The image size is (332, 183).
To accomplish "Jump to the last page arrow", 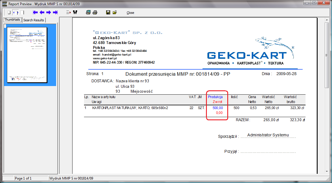I will coord(55,12).
